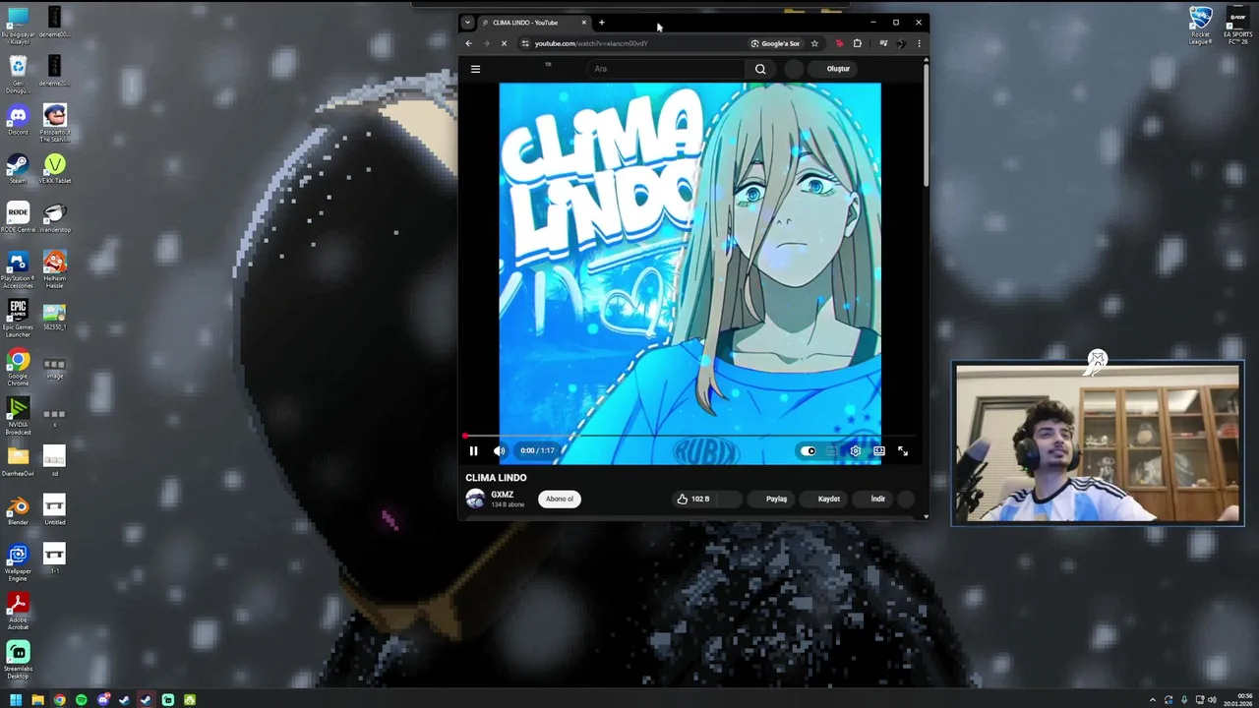Viewport: 1259px width, 708px height.
Task: Click the youtube.com address bar URL
Action: pyautogui.click(x=591, y=43)
